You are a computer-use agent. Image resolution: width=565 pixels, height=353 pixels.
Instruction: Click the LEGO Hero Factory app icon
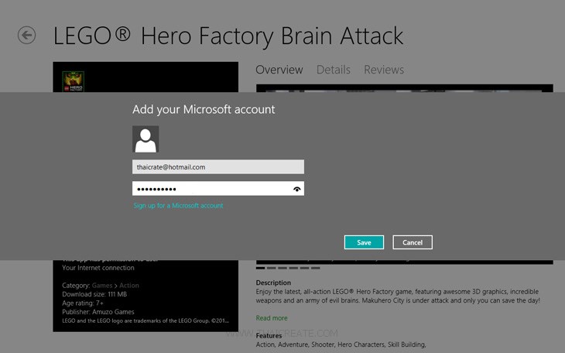(74, 81)
